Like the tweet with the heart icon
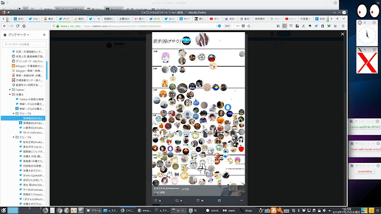The image size is (381, 214). point(198,200)
